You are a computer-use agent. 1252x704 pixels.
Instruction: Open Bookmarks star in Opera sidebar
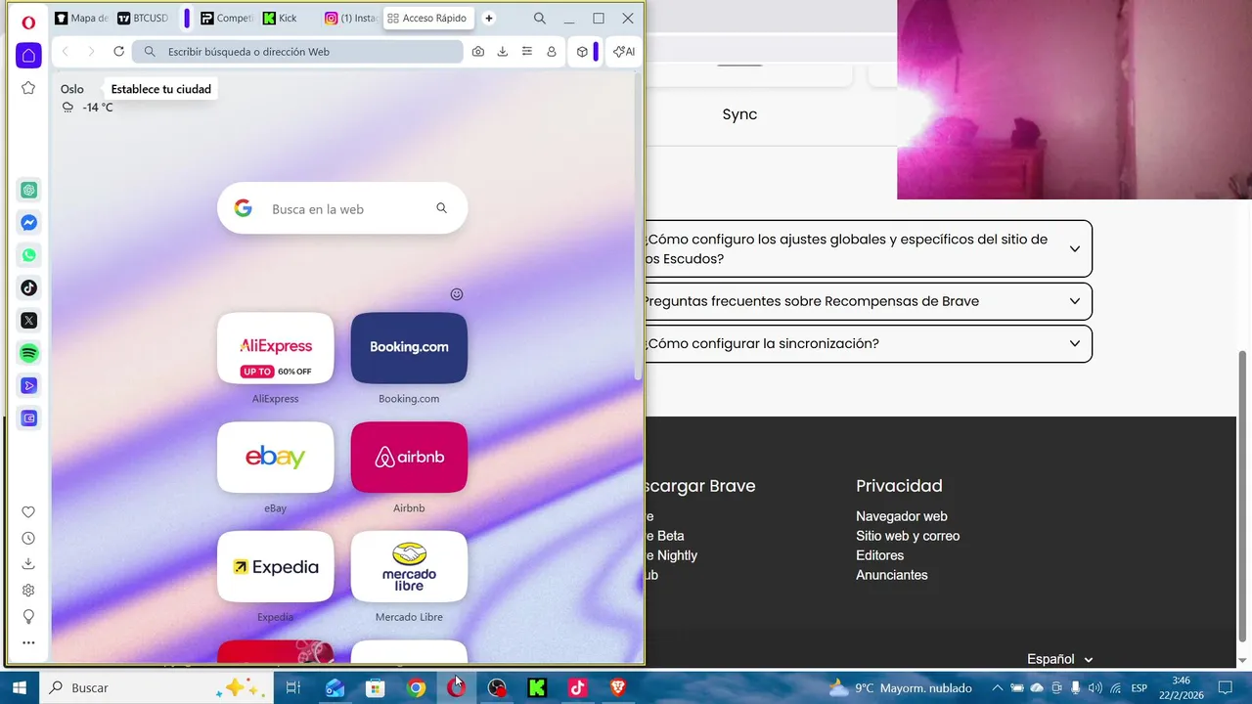pyautogui.click(x=28, y=88)
